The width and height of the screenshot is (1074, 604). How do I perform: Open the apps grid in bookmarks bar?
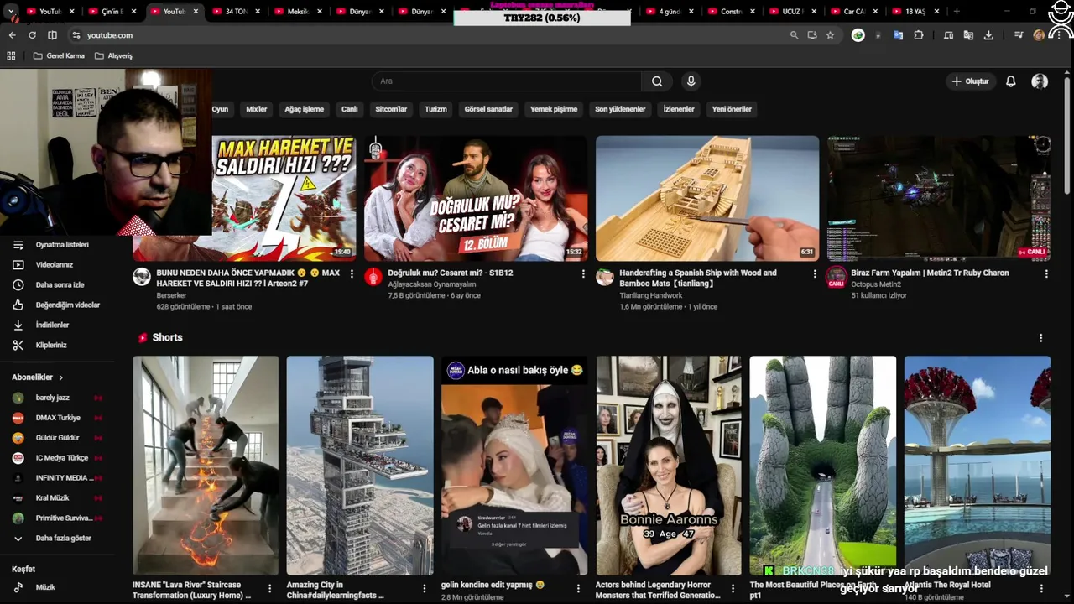[11, 55]
